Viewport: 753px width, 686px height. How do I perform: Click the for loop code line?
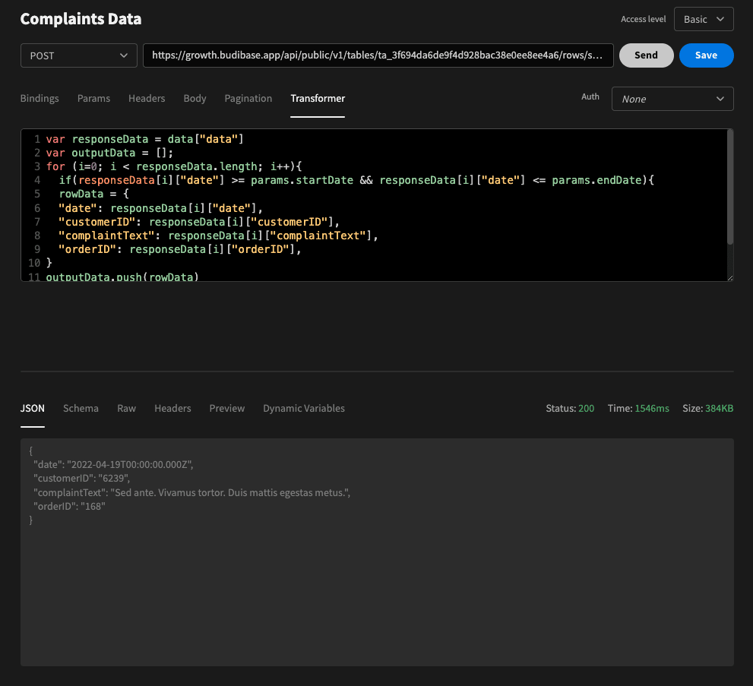pyautogui.click(x=174, y=166)
